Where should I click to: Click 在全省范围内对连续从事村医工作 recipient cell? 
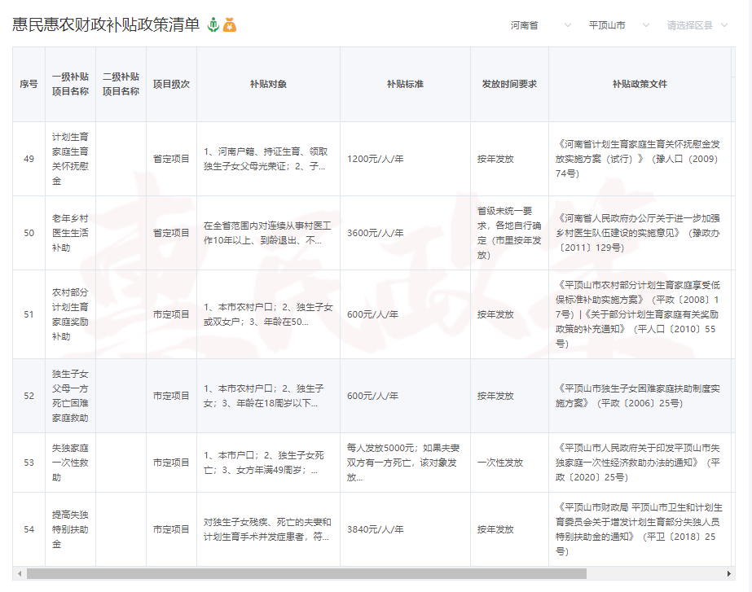pos(267,233)
